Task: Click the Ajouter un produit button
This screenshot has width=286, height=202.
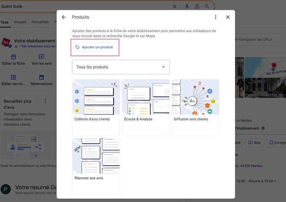Action: pyautogui.click(x=94, y=47)
